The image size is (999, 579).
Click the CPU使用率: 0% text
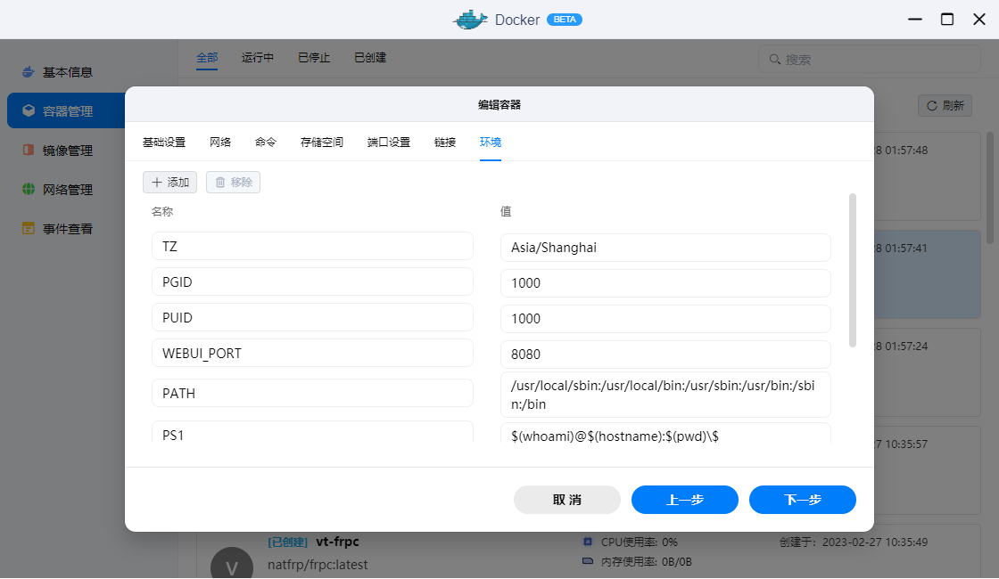click(639, 542)
